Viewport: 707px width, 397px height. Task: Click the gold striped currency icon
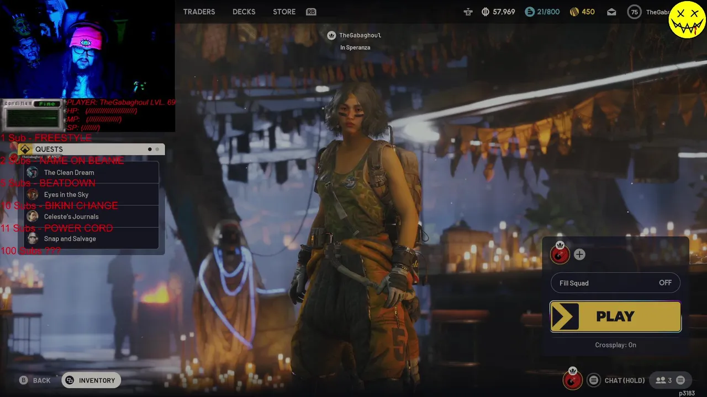pos(574,12)
